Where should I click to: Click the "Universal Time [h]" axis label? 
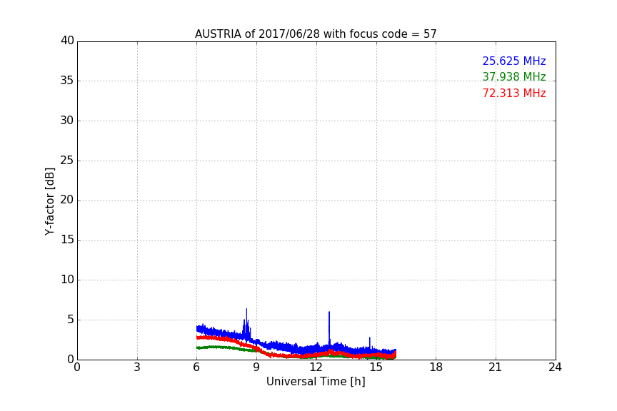(x=316, y=382)
